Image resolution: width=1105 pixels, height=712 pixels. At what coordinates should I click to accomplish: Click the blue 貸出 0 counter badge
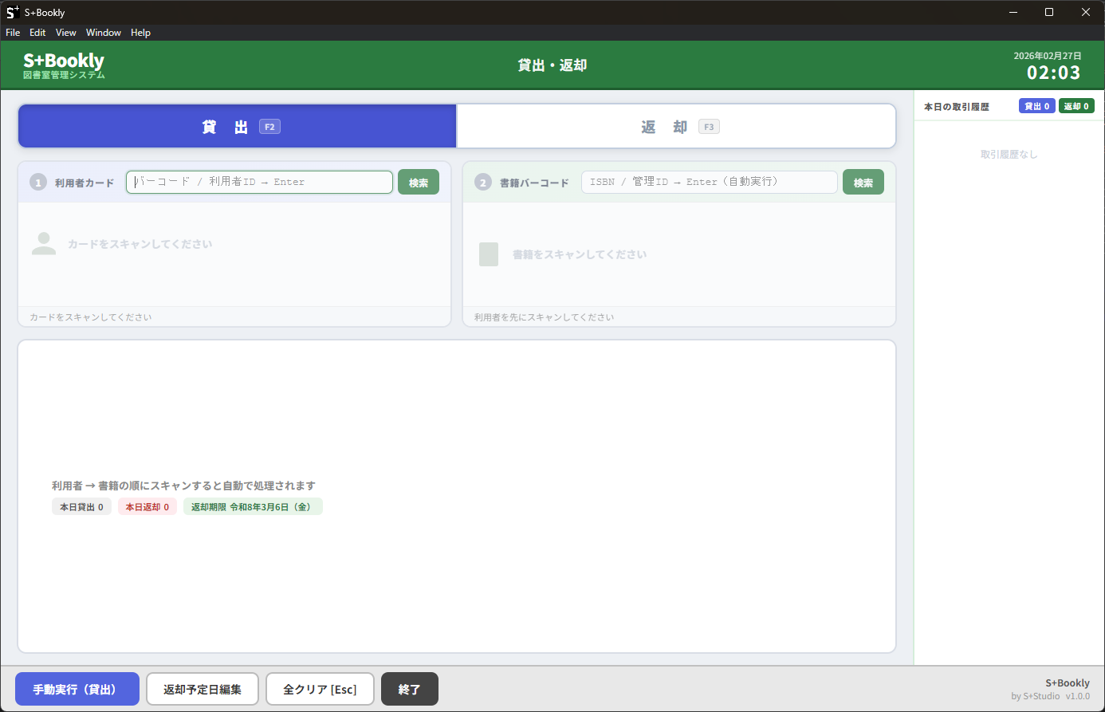1036,106
